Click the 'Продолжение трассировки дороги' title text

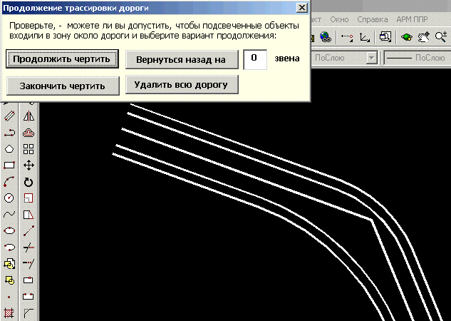[76, 8]
